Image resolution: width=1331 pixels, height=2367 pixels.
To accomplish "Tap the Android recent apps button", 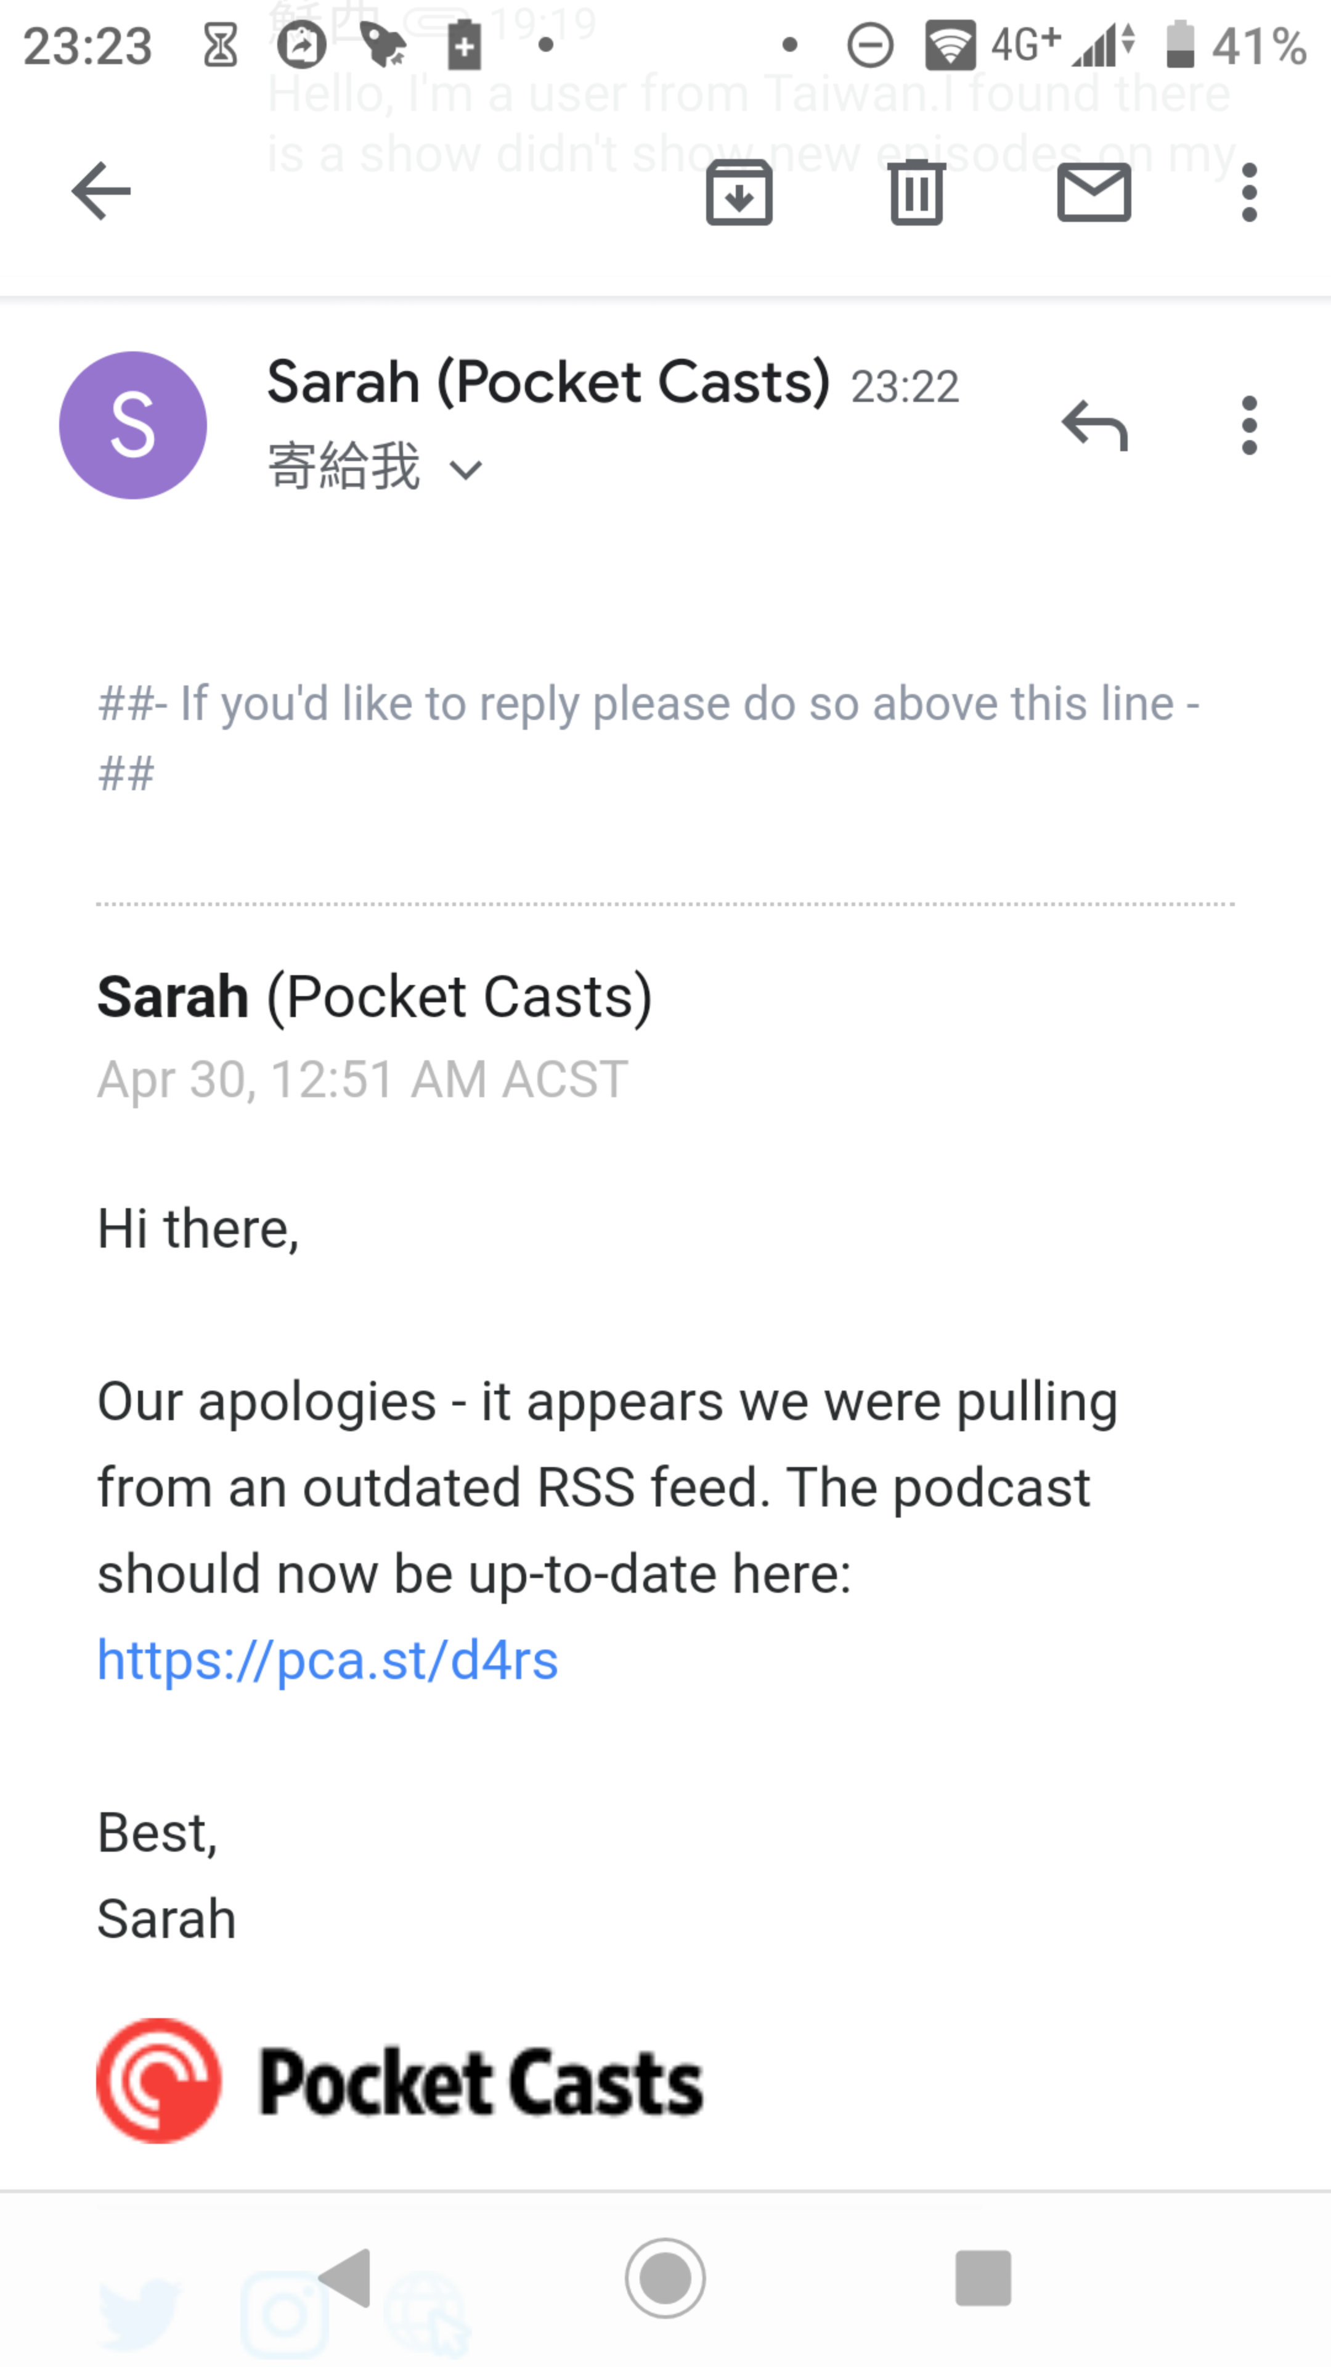I will (x=983, y=2278).
